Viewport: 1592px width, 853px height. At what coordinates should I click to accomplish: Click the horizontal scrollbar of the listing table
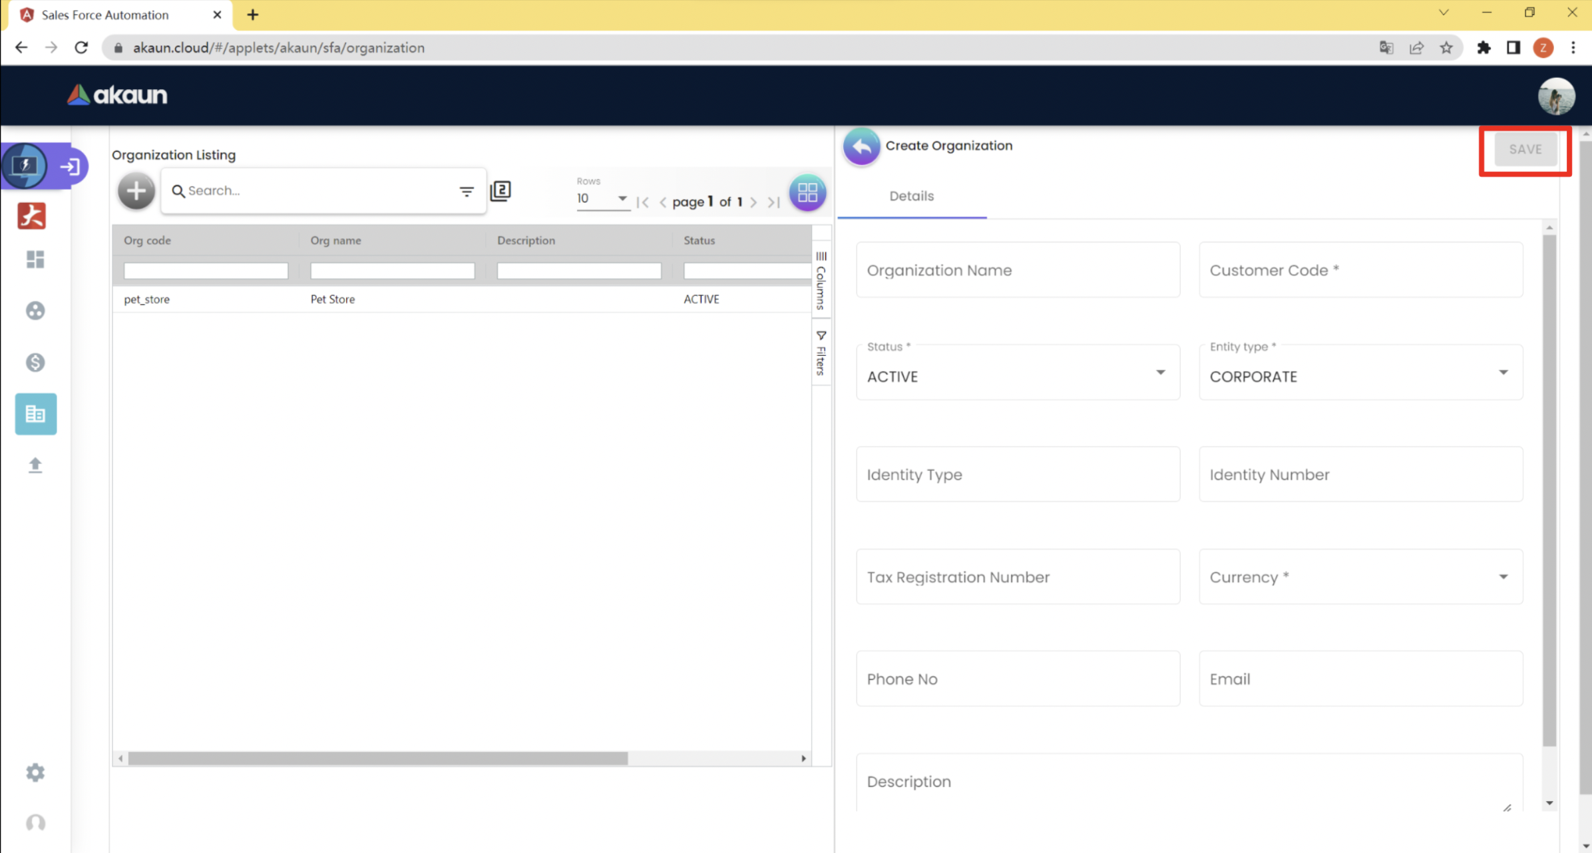click(x=377, y=759)
